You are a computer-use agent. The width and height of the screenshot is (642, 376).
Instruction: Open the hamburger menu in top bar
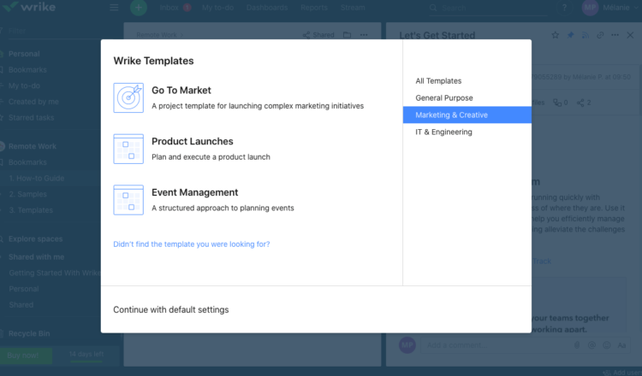click(x=115, y=8)
